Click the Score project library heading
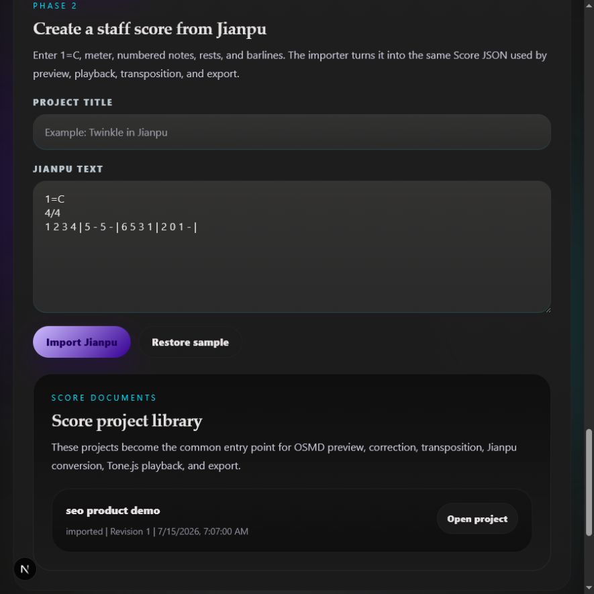The height and width of the screenshot is (594, 594). [x=127, y=421]
